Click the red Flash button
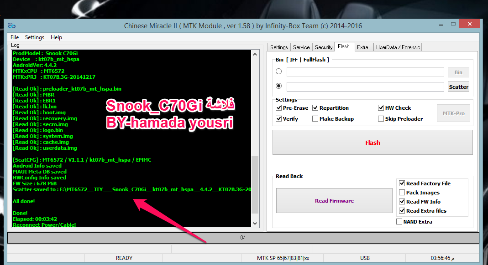 373,143
